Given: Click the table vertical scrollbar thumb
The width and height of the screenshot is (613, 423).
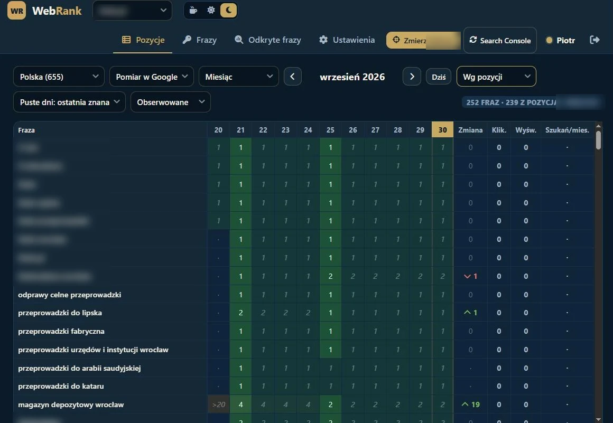Looking at the screenshot, I should point(598,140).
